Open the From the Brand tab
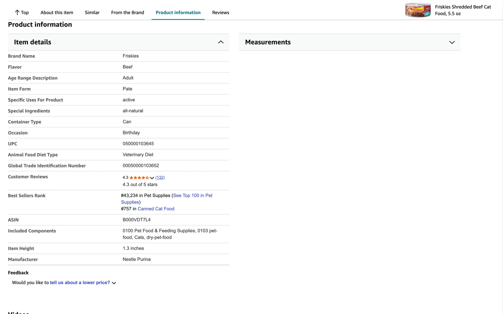Image resolution: width=503 pixels, height=314 pixels. [128, 13]
